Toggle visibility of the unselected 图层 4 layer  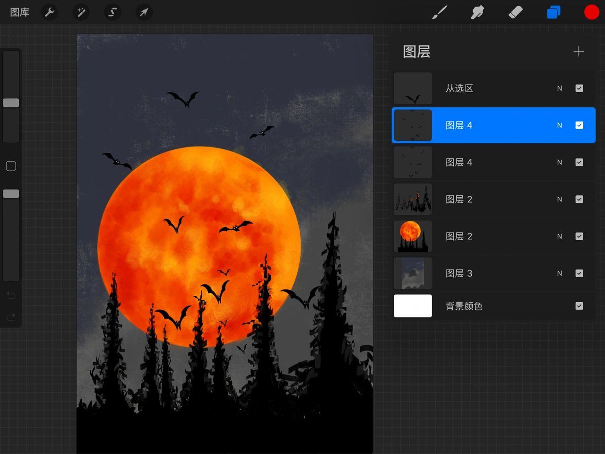tap(579, 162)
